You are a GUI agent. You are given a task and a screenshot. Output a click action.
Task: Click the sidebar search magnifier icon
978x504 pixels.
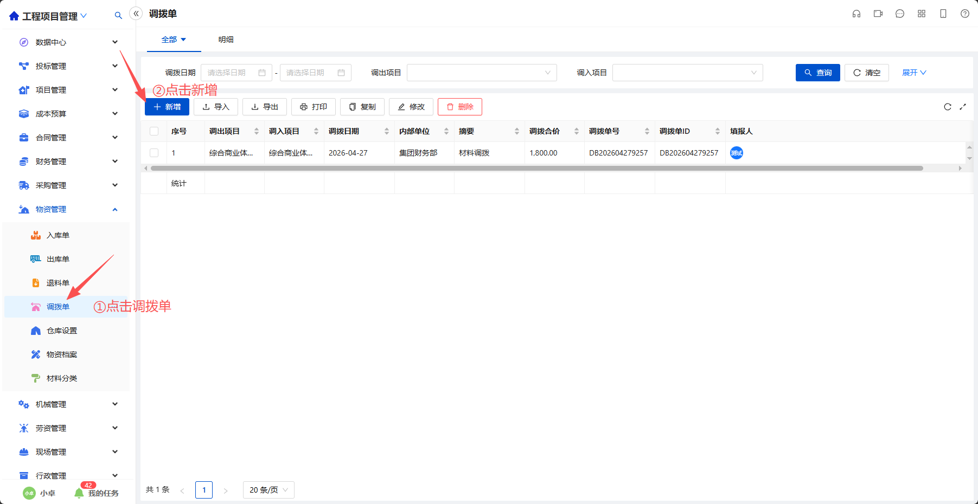tap(118, 16)
